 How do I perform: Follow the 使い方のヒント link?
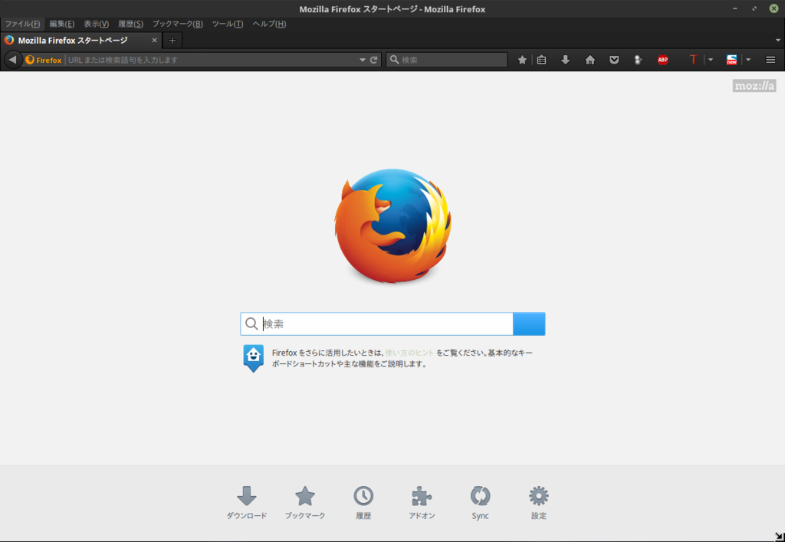click(x=409, y=353)
